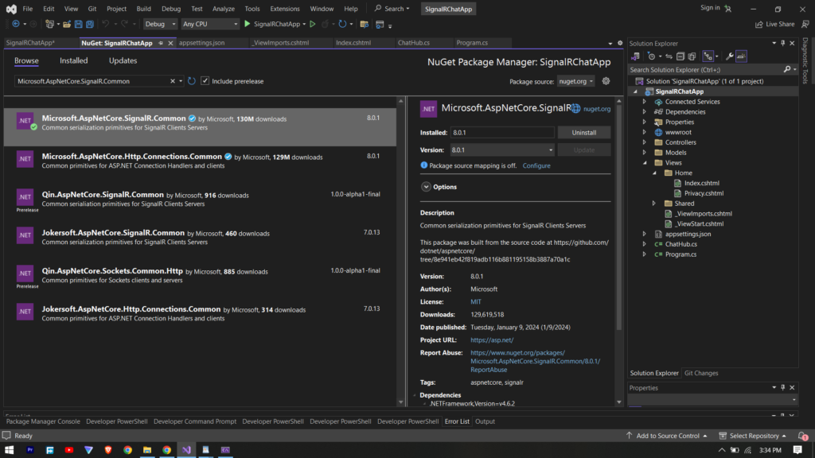Click the Save All icon on the toolbar

[x=88, y=24]
